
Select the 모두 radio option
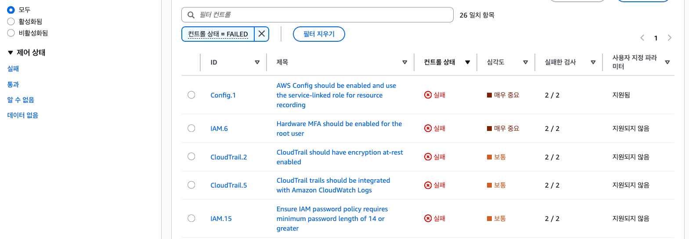coord(11,10)
